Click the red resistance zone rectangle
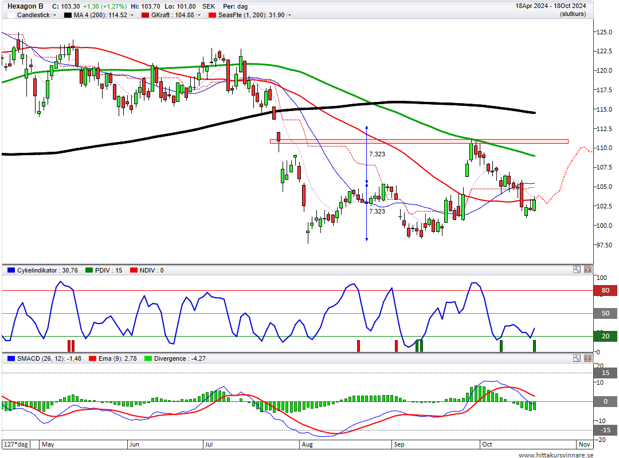 coord(419,141)
